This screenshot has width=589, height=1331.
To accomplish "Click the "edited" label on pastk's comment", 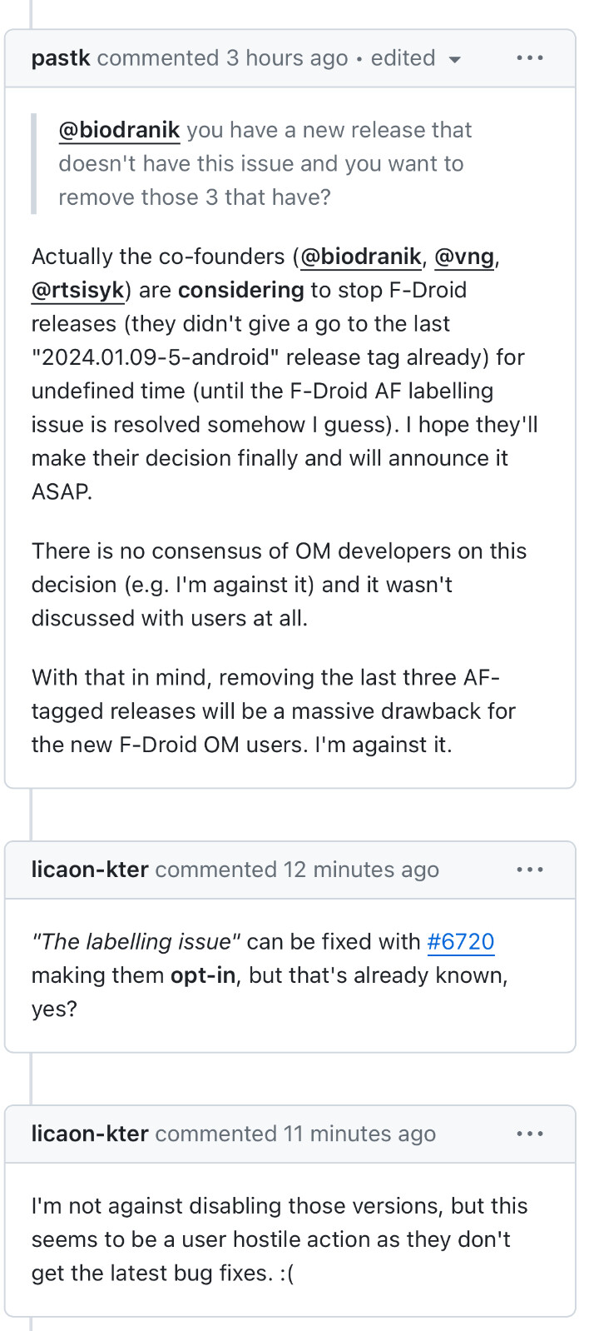I will [403, 58].
